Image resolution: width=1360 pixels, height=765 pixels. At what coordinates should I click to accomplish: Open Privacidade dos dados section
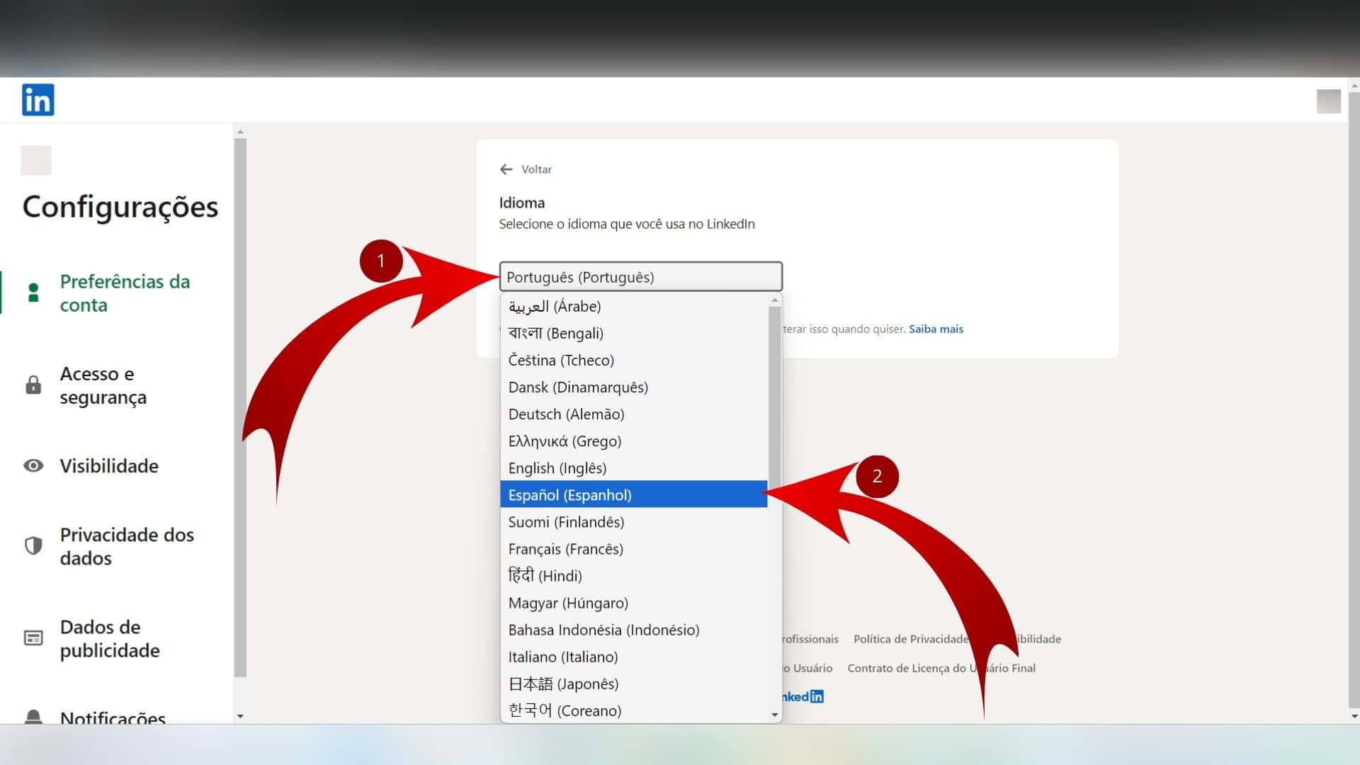tap(127, 546)
